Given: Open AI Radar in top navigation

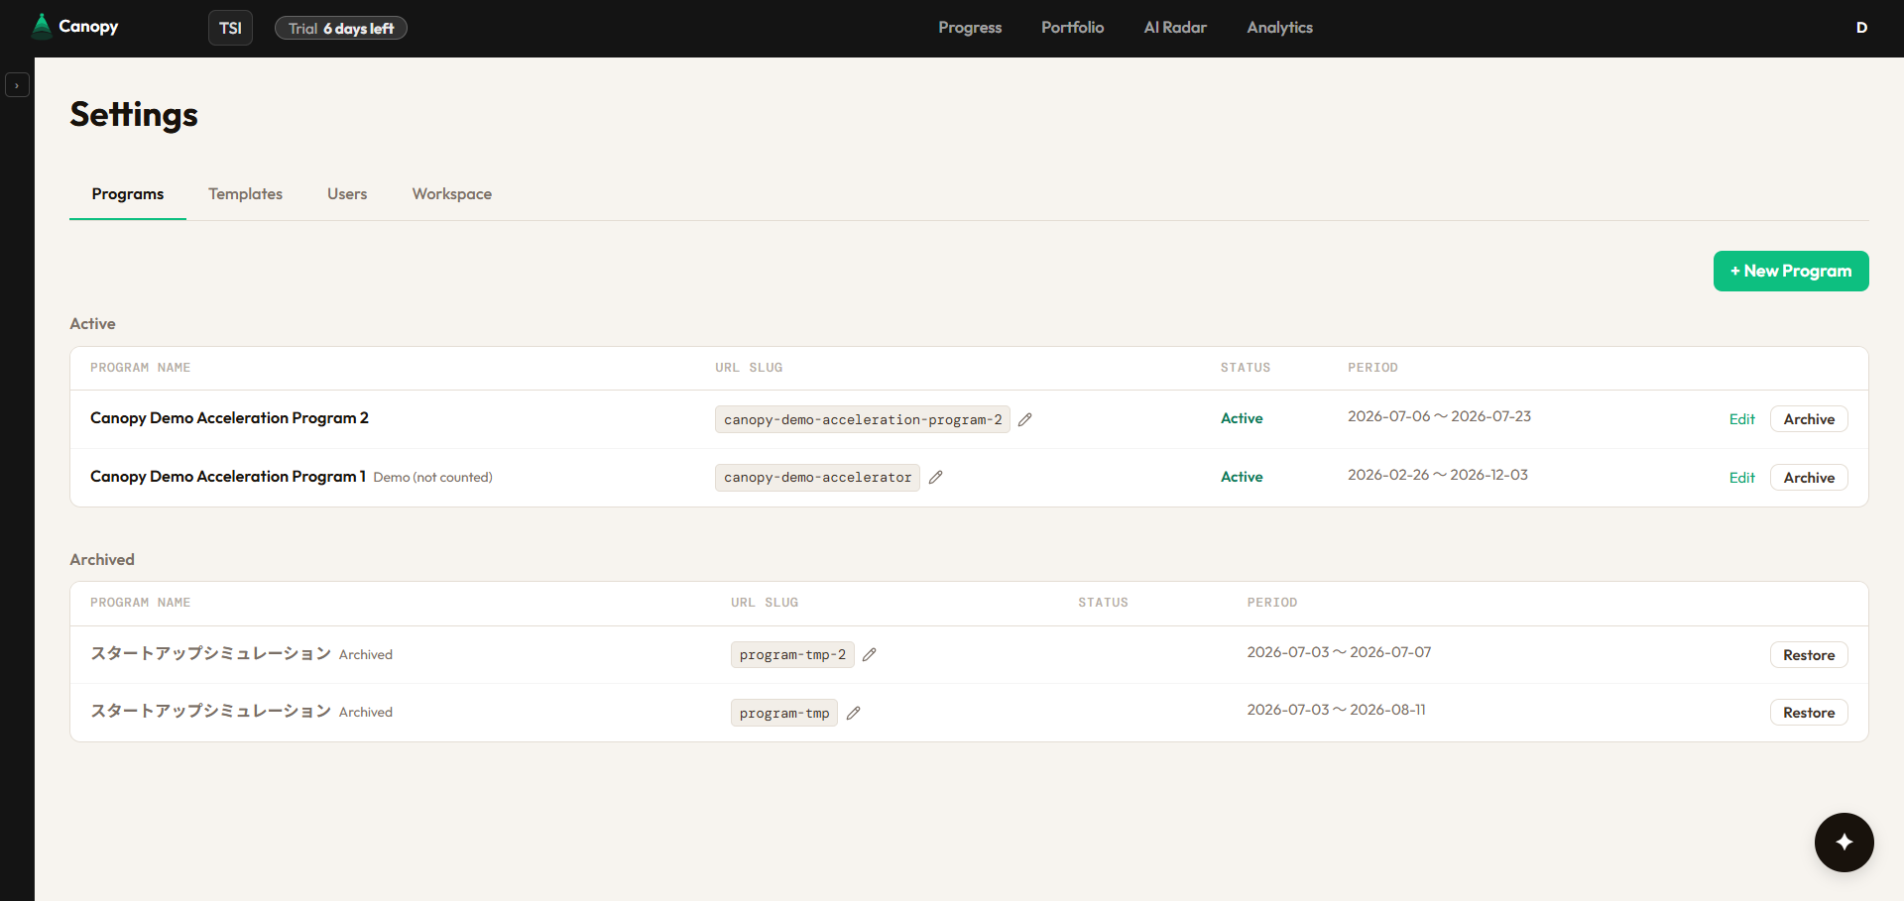Looking at the screenshot, I should coord(1175,28).
